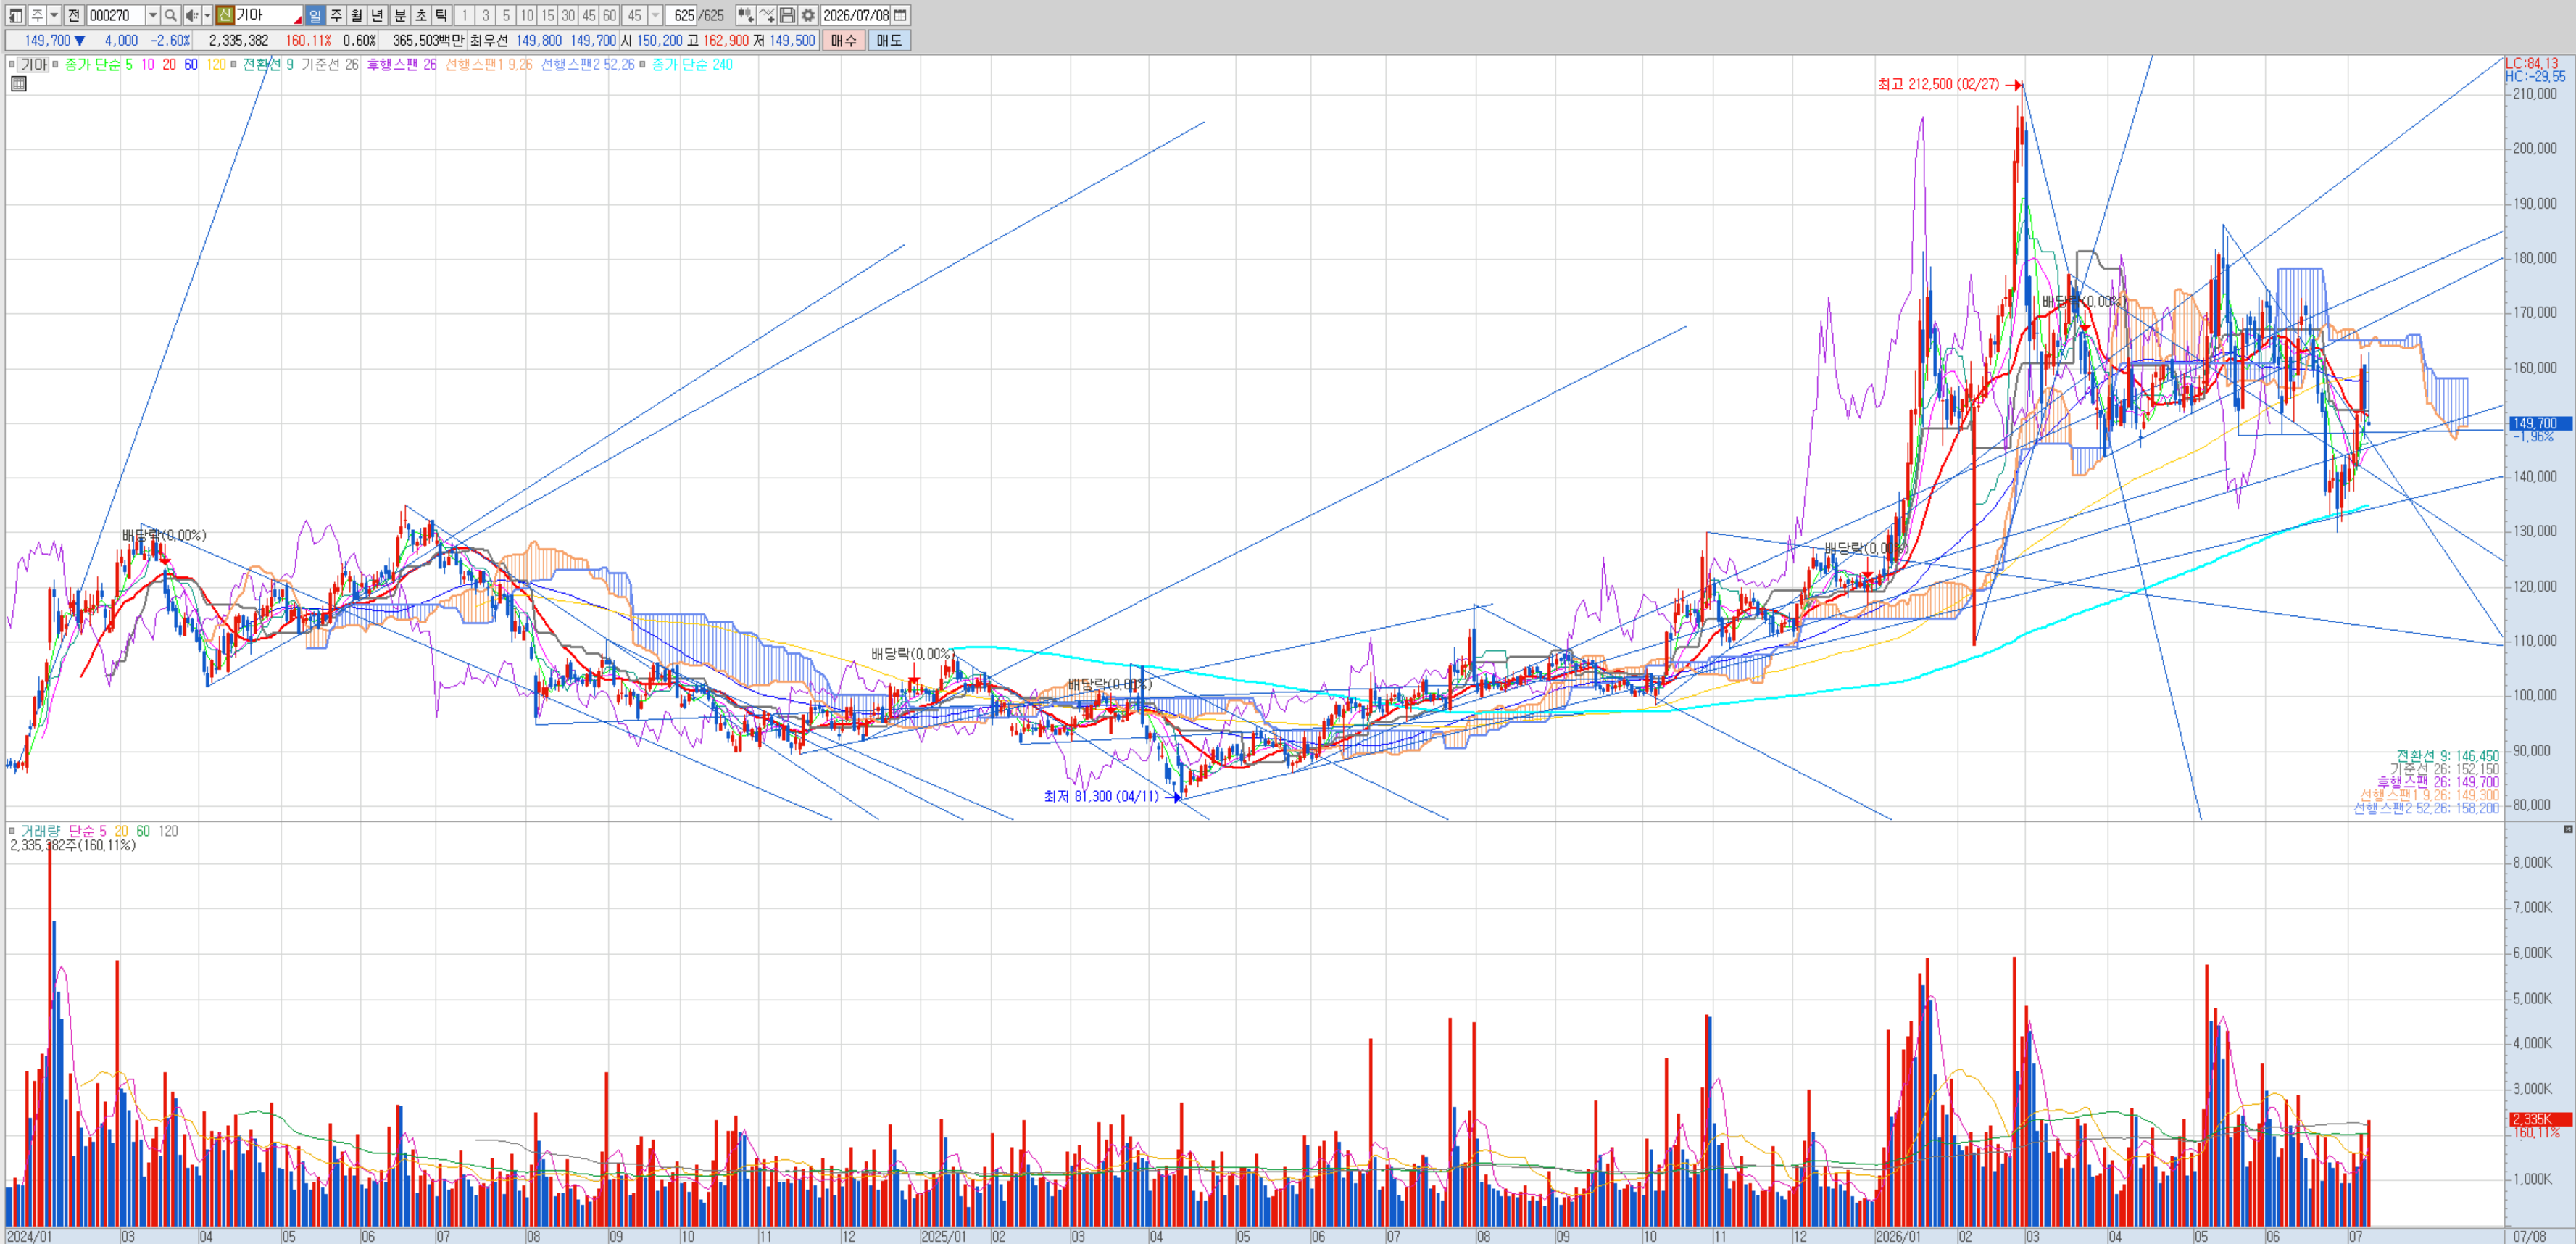The image size is (2576, 1244).
Task: Switch to monthly (월) chart period
Action: click(357, 15)
